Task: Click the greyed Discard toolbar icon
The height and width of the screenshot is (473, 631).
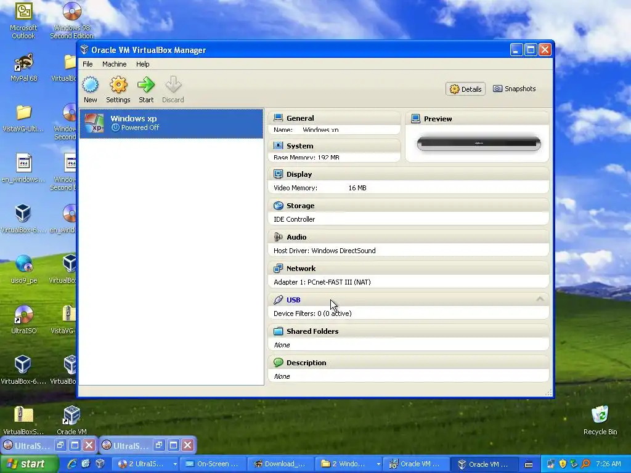Action: click(173, 85)
